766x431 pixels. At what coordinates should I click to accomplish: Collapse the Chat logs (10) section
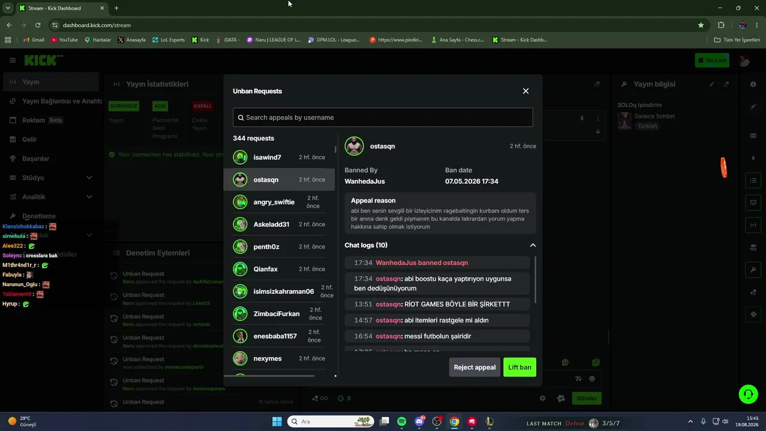pyautogui.click(x=533, y=245)
